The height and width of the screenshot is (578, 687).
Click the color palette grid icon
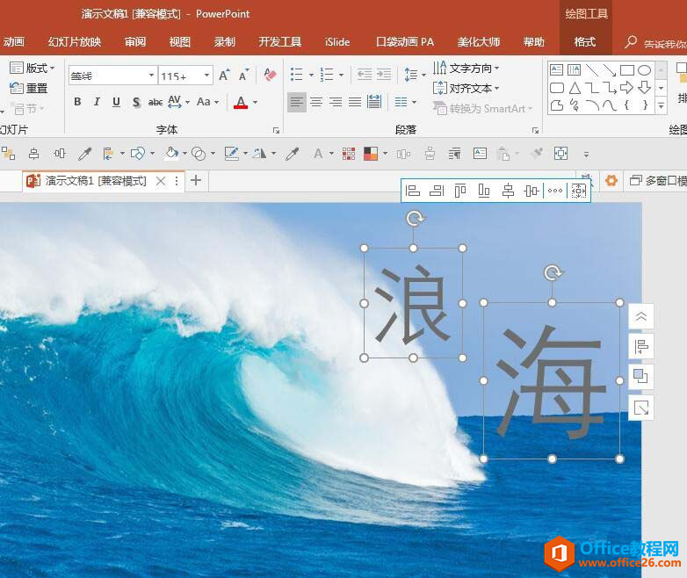(x=349, y=154)
